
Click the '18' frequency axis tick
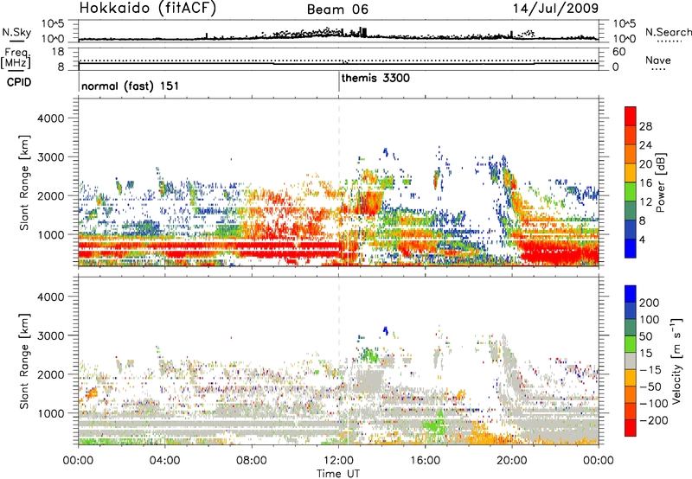pos(58,52)
